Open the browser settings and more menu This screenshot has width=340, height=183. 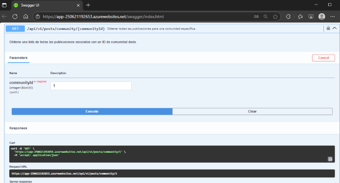[332, 17]
